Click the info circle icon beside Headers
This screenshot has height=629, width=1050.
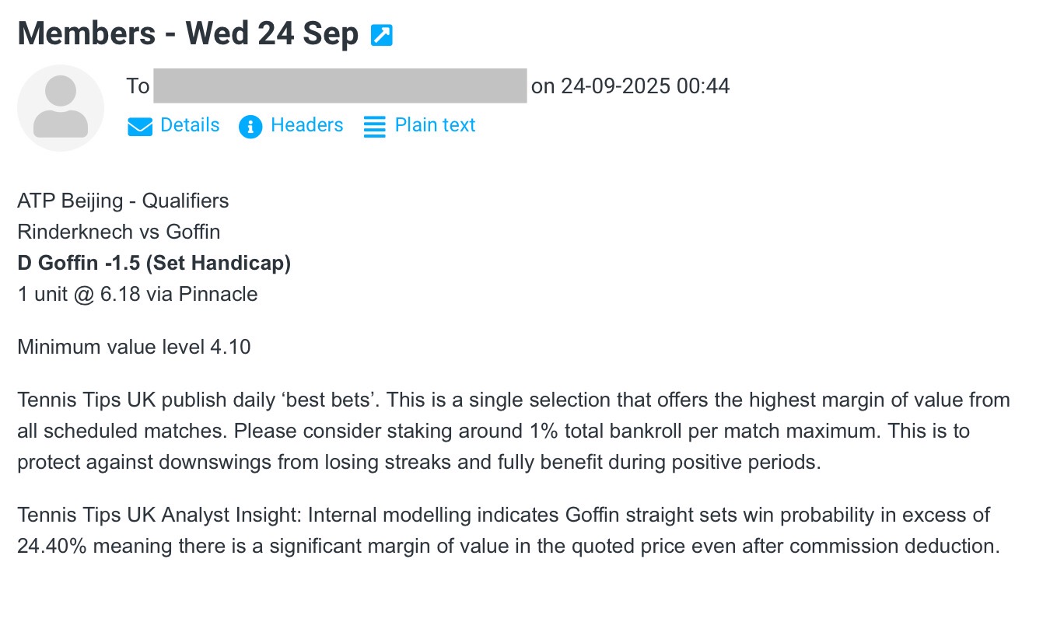[x=250, y=127]
